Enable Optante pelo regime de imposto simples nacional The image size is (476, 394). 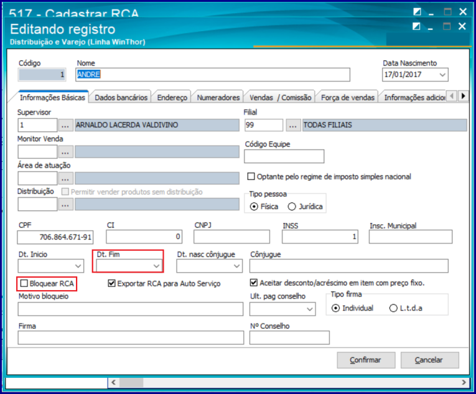click(x=251, y=177)
